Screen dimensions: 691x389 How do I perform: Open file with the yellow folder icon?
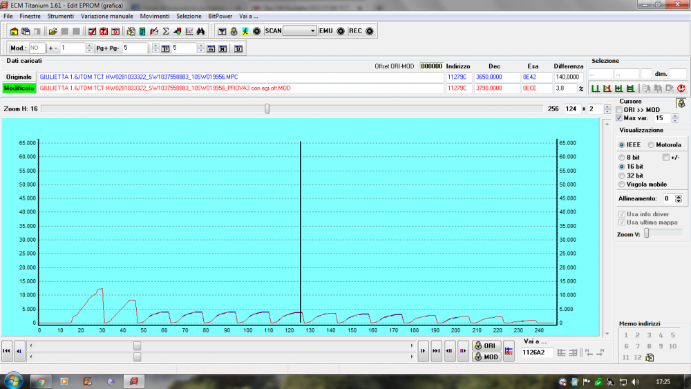click(x=53, y=31)
